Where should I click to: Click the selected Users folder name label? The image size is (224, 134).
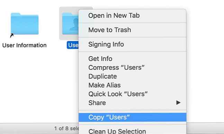pyautogui.click(x=73, y=45)
